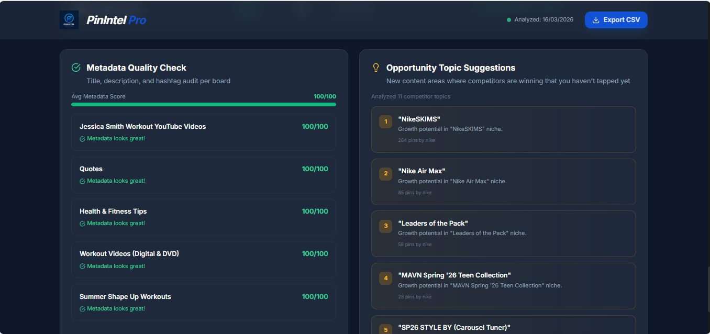
Task: Click the Analyzed: 16/03/2026 date text
Action: tap(544, 20)
